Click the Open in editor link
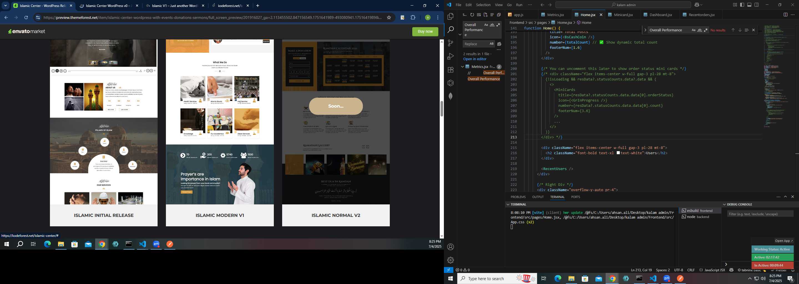This screenshot has height=284, width=799. click(475, 59)
